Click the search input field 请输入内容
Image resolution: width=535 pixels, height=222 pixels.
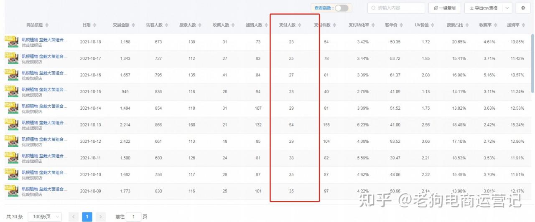point(396,8)
